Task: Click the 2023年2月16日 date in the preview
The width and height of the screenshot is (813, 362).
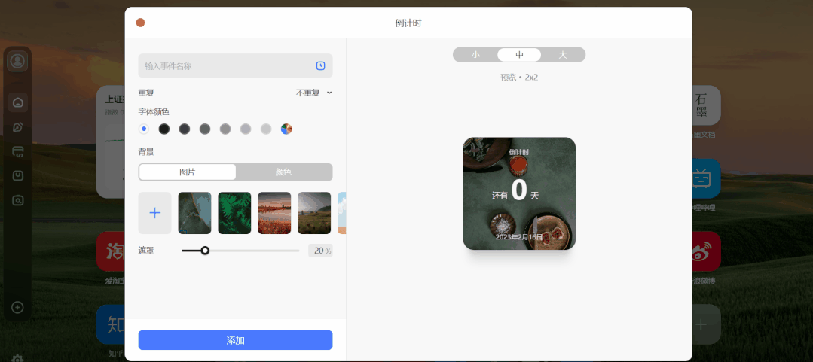Action: tap(519, 236)
